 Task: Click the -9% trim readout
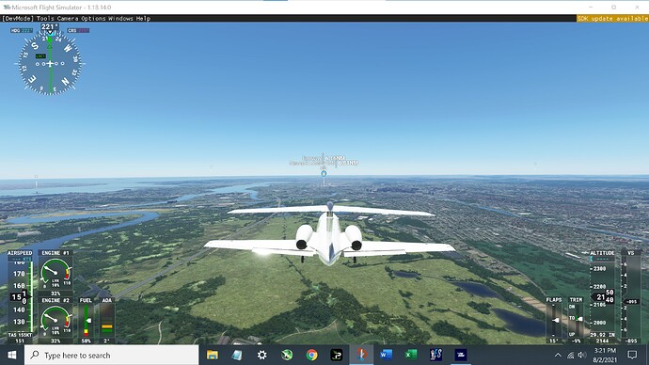pyautogui.click(x=576, y=341)
